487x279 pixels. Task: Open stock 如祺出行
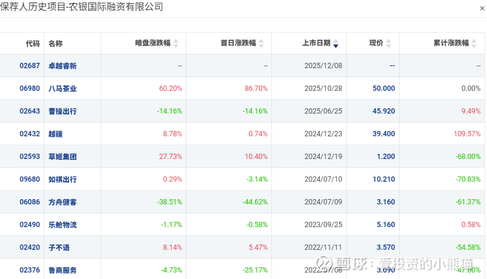click(62, 180)
